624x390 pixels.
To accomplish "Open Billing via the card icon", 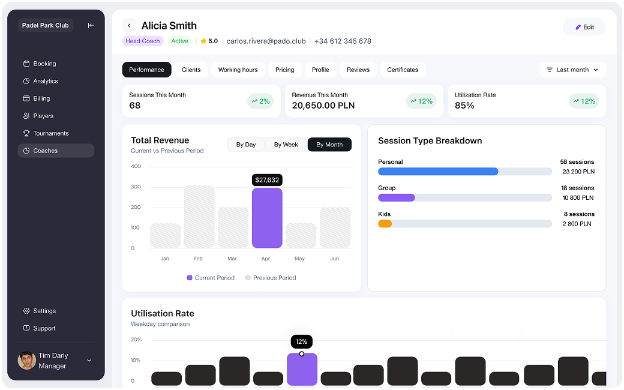I will (x=26, y=98).
